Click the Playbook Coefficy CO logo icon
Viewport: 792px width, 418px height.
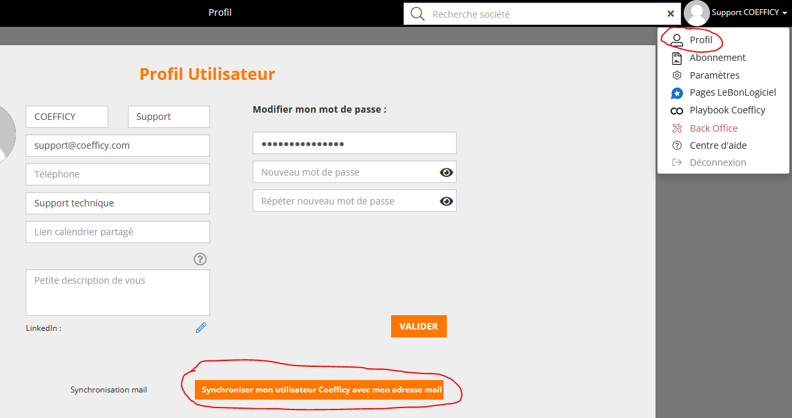677,111
